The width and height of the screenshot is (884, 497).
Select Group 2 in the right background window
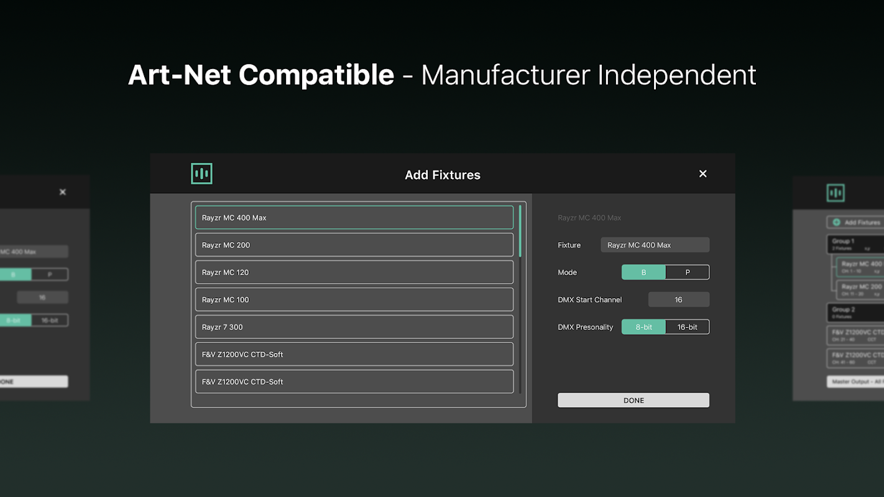tap(855, 312)
